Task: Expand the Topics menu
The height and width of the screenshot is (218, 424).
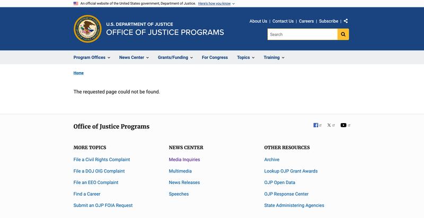Action: coord(245,57)
